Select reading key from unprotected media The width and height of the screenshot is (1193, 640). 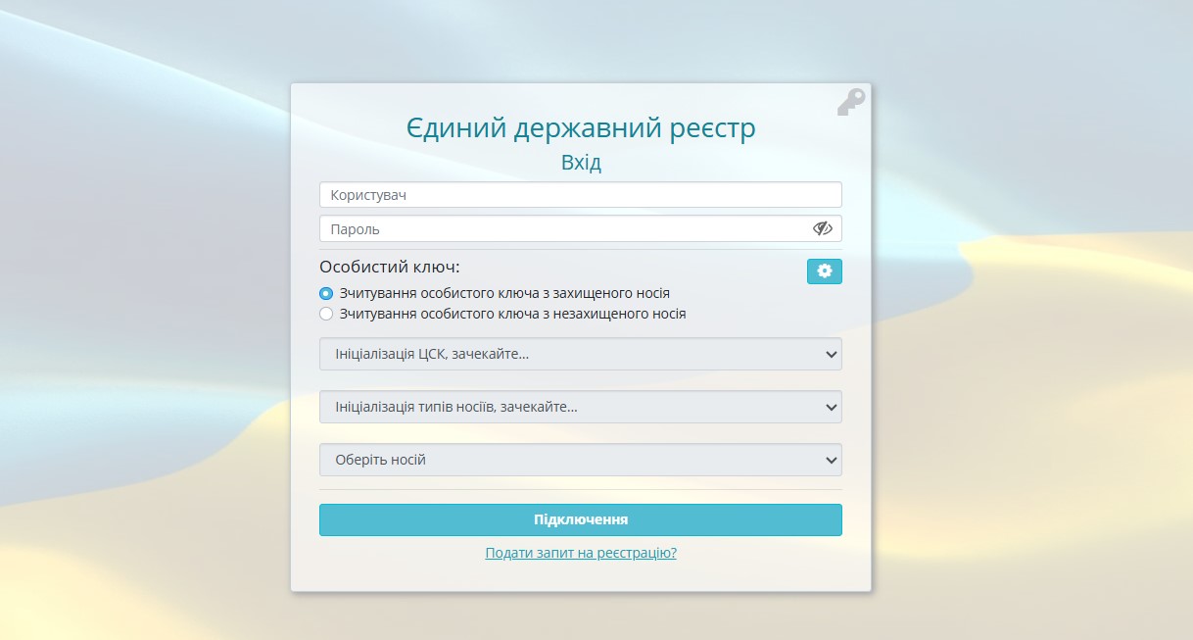tap(326, 315)
